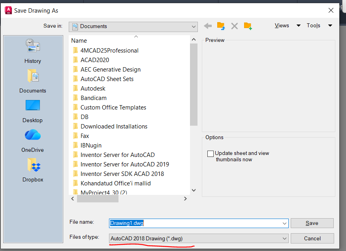This screenshot has height=251, width=346.
Task: Go to Desktop in the places sidebar
Action: (33, 110)
